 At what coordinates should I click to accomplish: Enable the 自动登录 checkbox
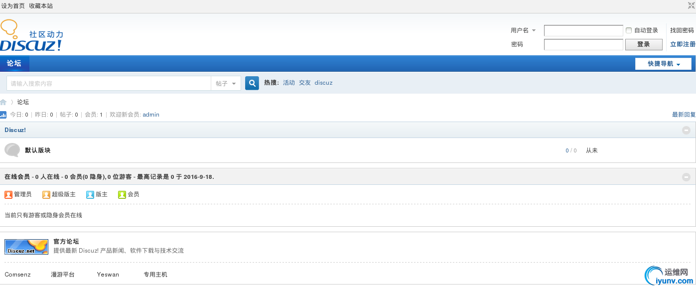629,30
